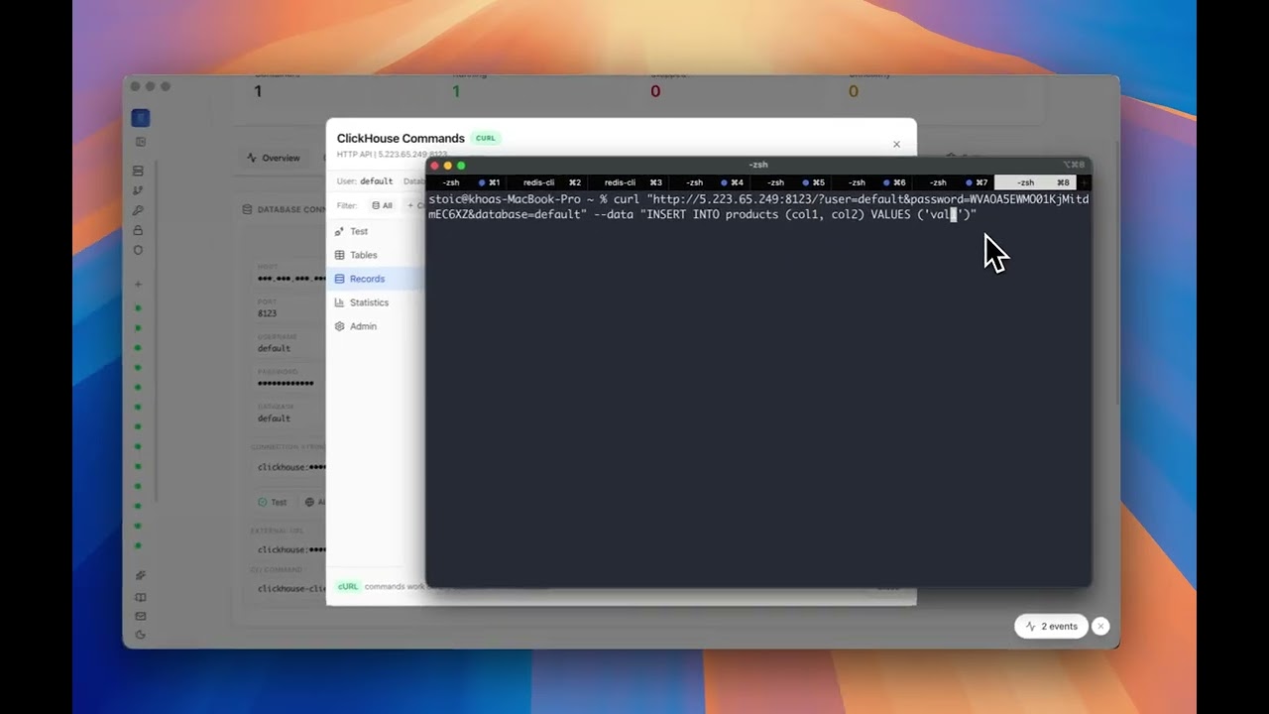The height and width of the screenshot is (714, 1269).
Task: Minimize the terminal window with the yellow button
Action: [x=447, y=166]
